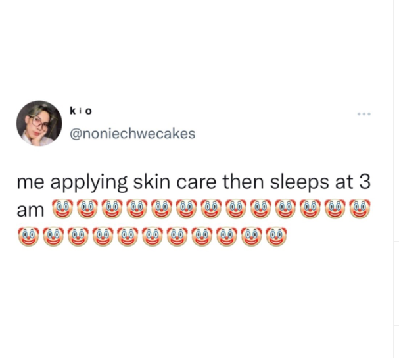The height and width of the screenshot is (358, 399).
Task: Click the word "sleeps" in the tweet
Action: tap(299, 183)
